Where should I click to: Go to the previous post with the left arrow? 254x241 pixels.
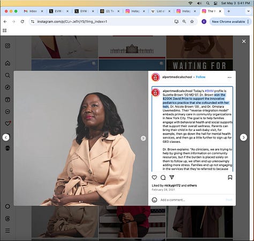(6, 137)
